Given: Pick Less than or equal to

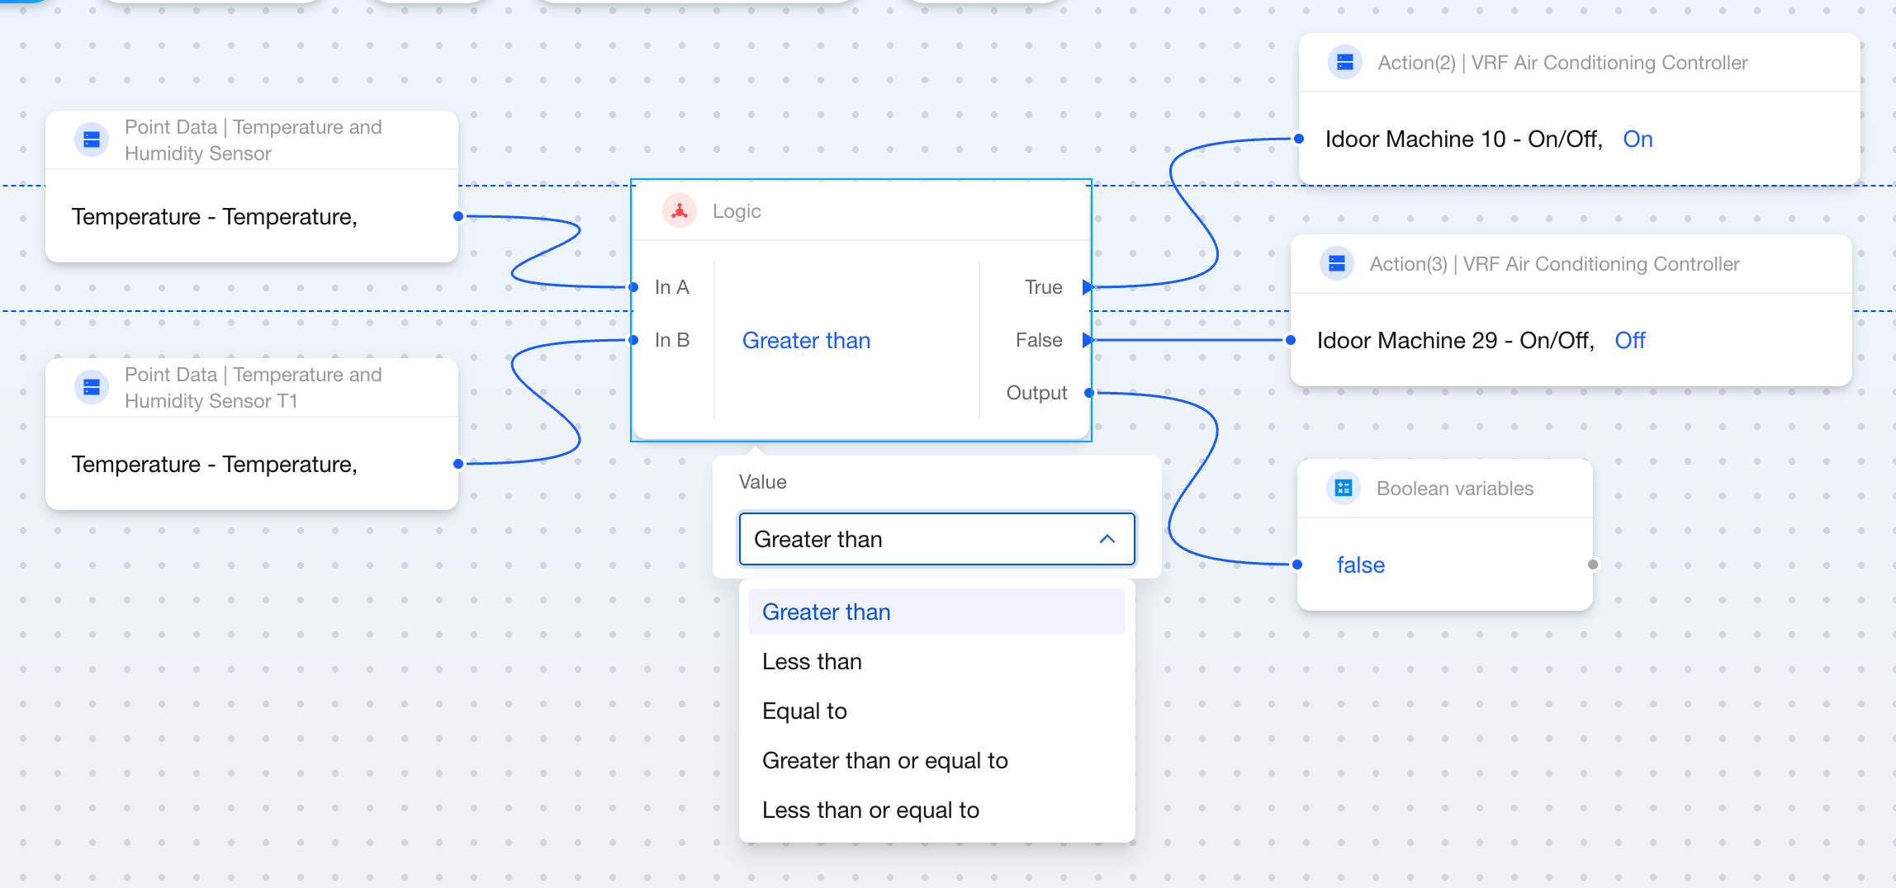Looking at the screenshot, I should [x=870, y=810].
